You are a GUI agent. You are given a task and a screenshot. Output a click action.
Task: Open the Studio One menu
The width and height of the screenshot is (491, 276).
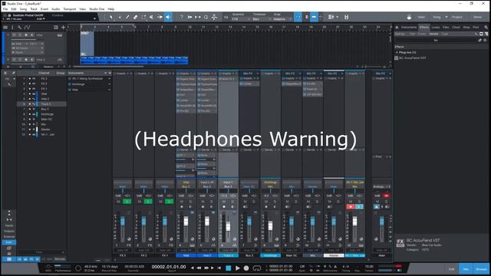click(x=97, y=9)
